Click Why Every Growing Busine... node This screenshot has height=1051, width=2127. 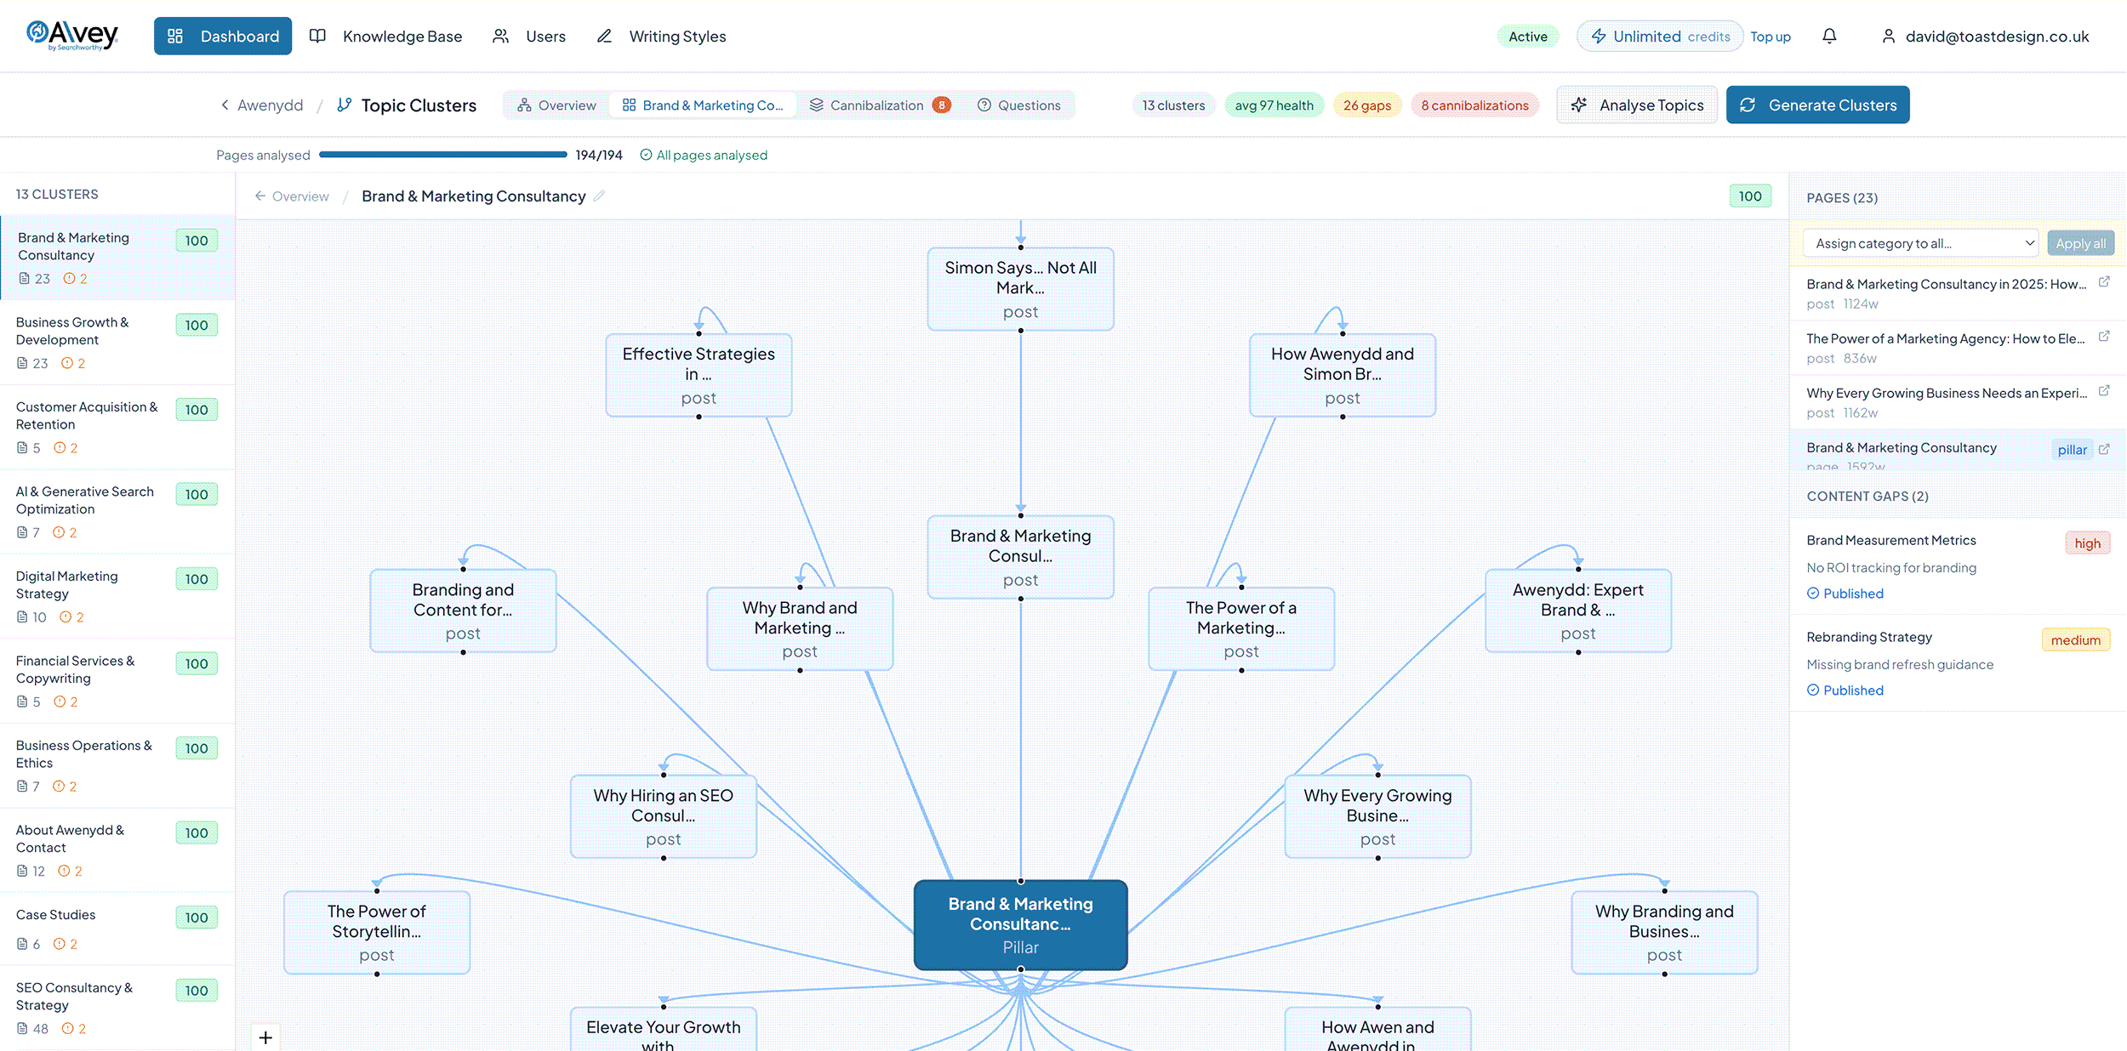pyautogui.click(x=1377, y=816)
